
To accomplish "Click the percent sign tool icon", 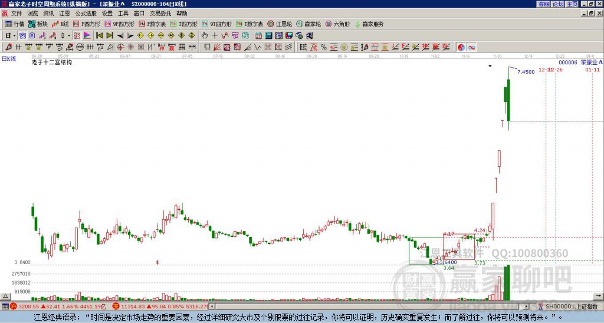I will [323, 47].
